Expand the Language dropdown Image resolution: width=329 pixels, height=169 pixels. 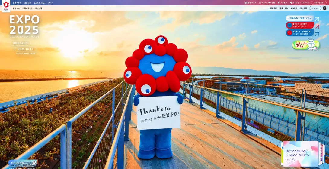pos(315,8)
